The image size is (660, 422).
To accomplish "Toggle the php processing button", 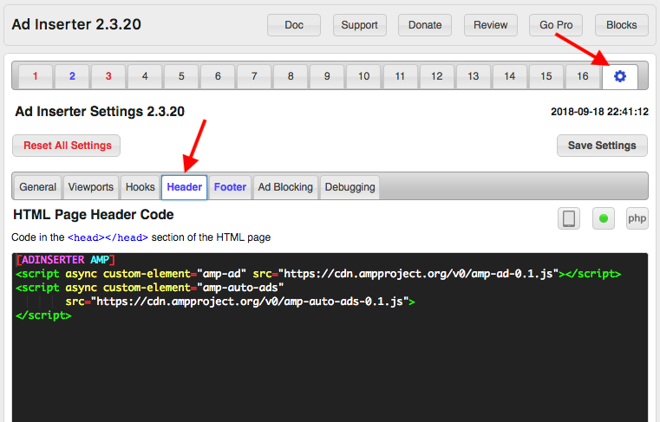I will [x=637, y=218].
